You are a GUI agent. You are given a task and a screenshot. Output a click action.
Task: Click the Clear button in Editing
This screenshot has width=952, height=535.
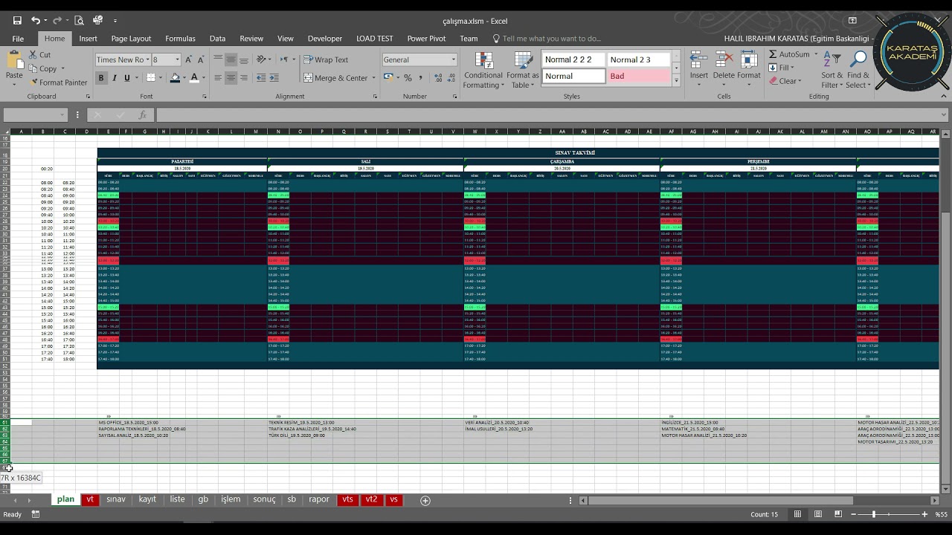pos(784,81)
